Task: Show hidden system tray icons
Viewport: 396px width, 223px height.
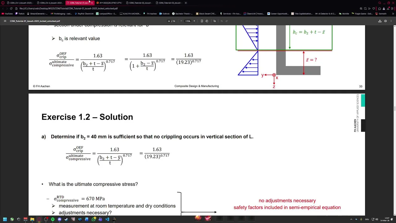Action: 351,219
